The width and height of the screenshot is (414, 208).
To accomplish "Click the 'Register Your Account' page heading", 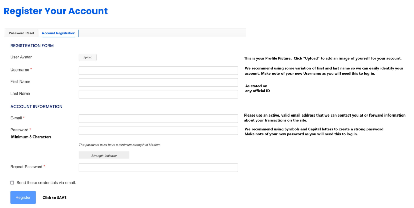I will pyautogui.click(x=56, y=11).
